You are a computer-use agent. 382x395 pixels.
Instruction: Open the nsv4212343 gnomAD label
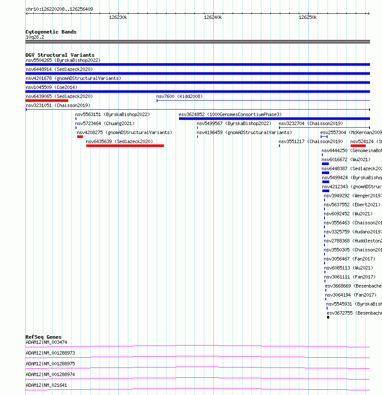[352, 187]
